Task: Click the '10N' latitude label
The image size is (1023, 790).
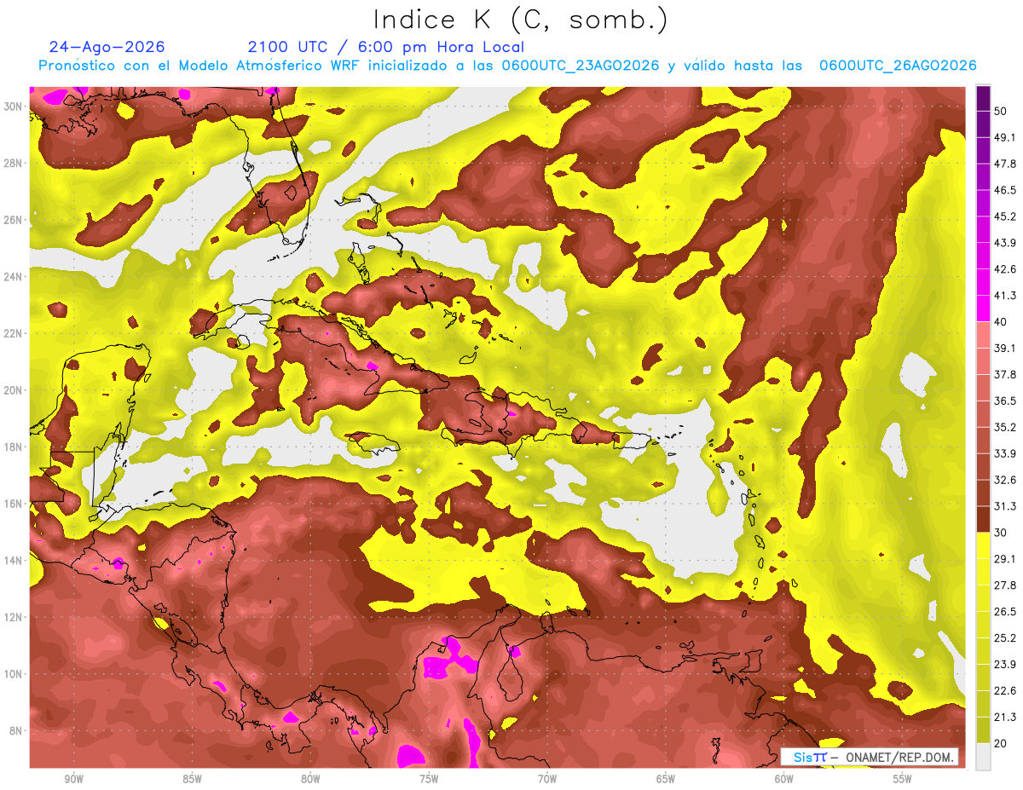Action: point(13,674)
